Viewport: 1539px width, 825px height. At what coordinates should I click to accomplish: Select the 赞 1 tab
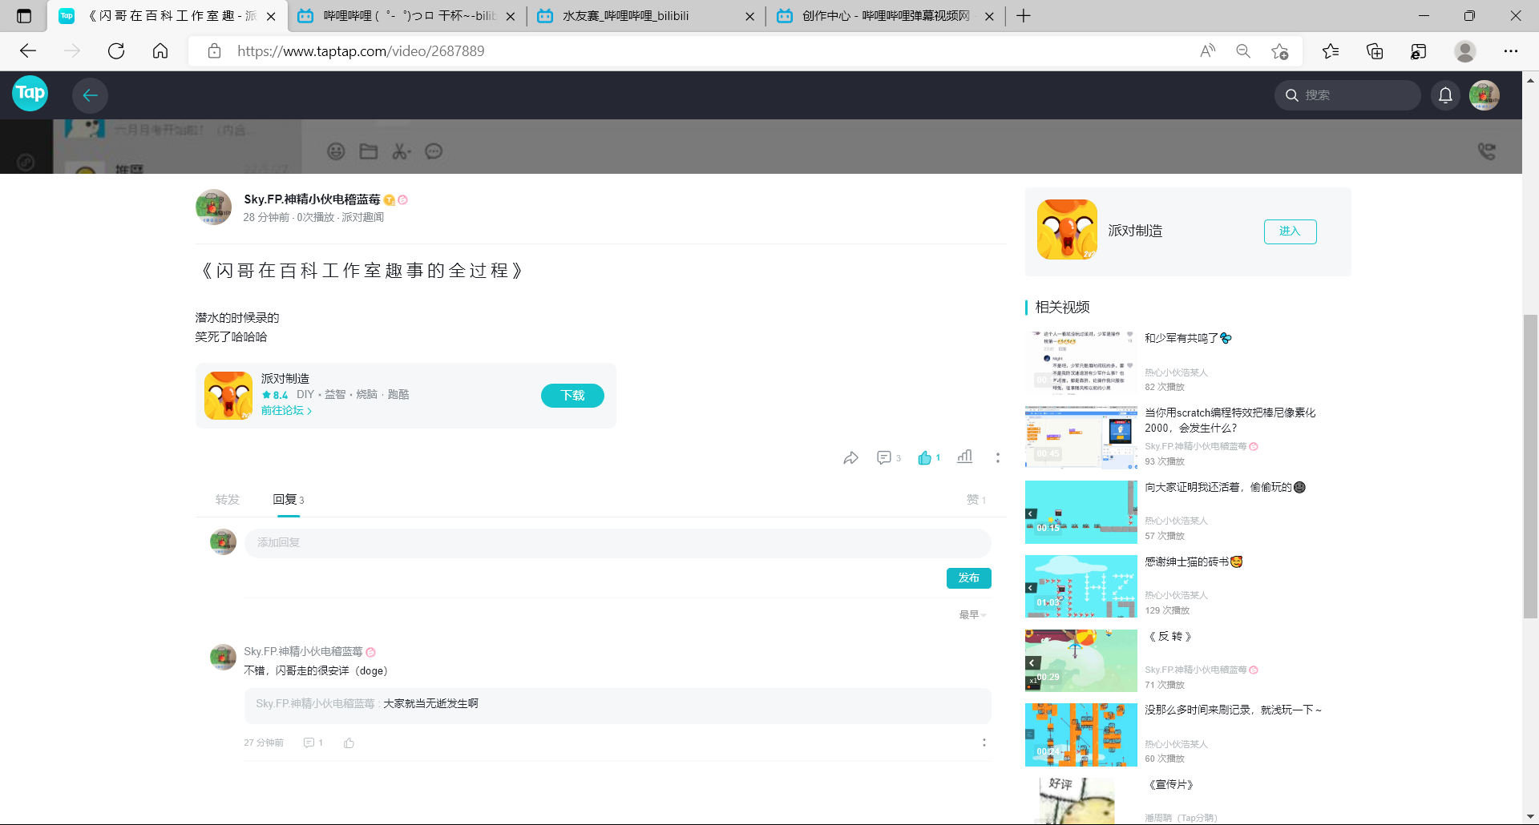976,500
